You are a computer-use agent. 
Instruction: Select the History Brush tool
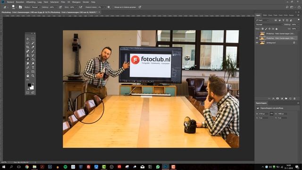pos(33,55)
